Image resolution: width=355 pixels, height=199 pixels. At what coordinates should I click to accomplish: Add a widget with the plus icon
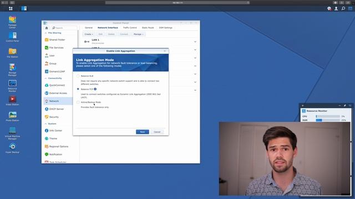click(303, 106)
